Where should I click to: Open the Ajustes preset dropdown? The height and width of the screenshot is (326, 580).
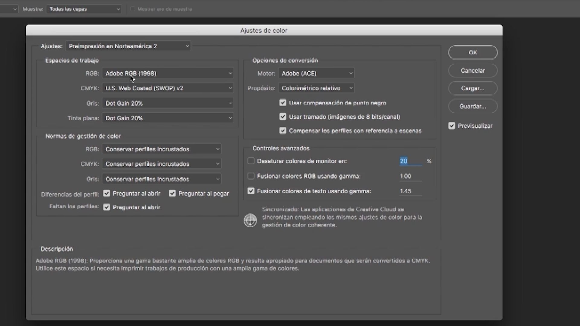tap(128, 46)
